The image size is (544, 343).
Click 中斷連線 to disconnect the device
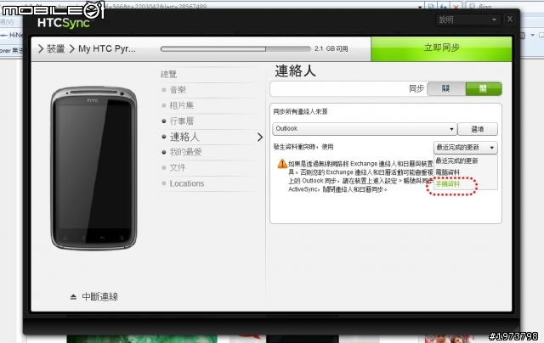[x=100, y=297]
